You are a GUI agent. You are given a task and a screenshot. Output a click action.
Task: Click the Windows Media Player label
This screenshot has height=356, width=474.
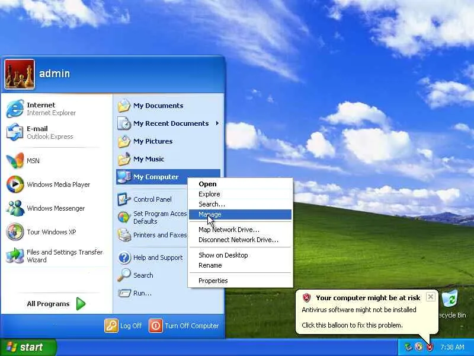point(58,185)
